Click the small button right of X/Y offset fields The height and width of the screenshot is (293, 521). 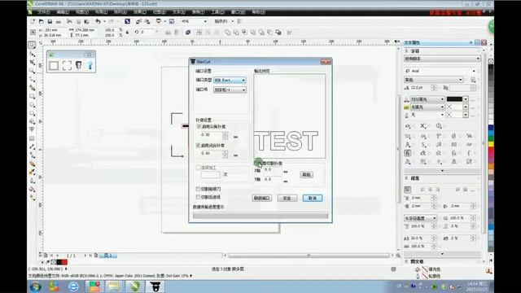(306, 174)
